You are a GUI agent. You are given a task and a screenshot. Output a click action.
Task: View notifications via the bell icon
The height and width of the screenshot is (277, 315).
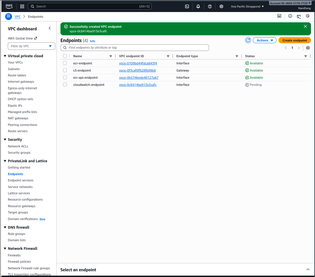[x=198, y=6]
